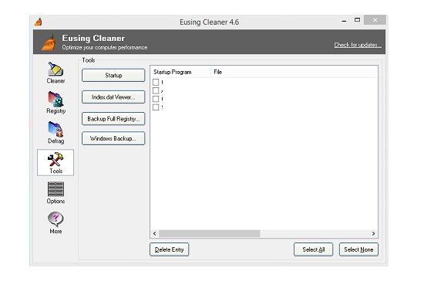This screenshot has width=424, height=295.
Task: Click the Select None button
Action: 358,249
